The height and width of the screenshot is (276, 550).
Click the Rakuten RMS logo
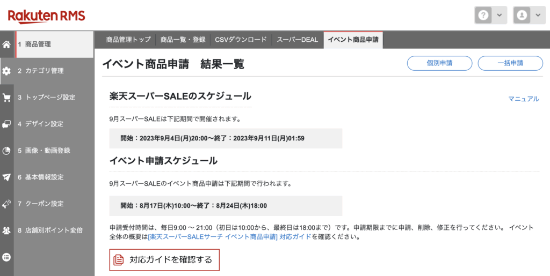(46, 16)
